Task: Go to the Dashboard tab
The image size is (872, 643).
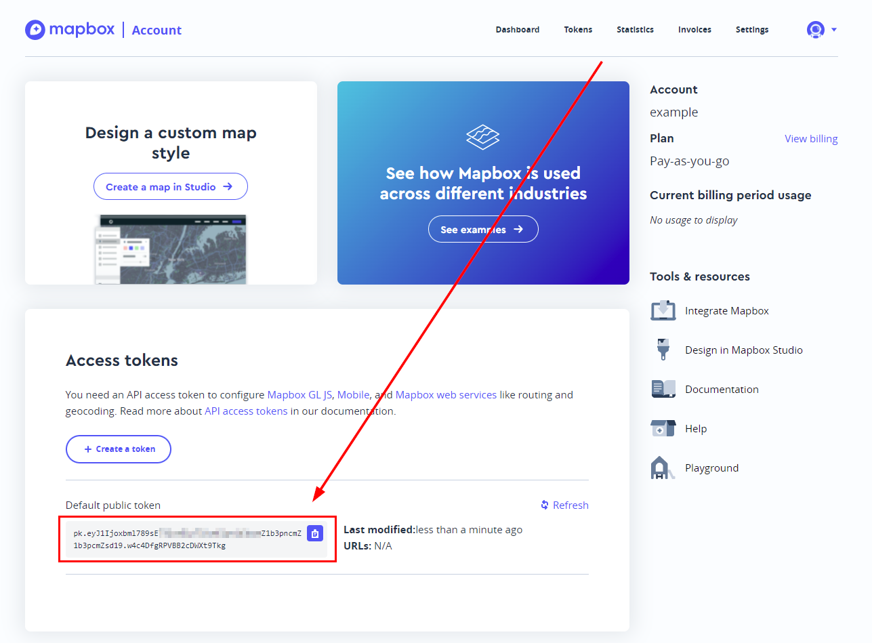Action: click(518, 30)
